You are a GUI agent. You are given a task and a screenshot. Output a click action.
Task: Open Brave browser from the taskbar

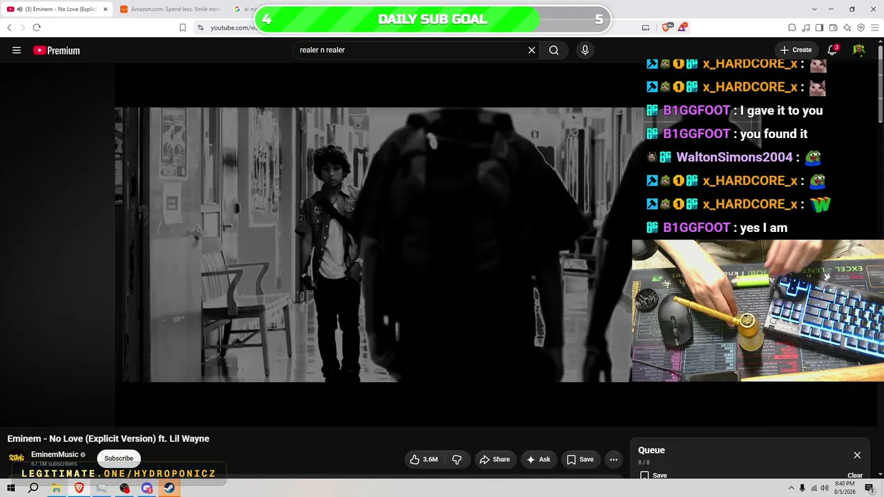[79, 488]
